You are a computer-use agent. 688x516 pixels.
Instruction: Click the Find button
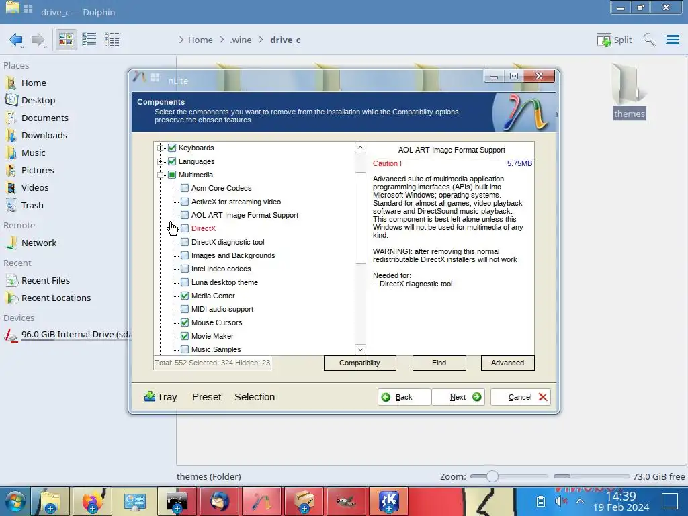439,363
